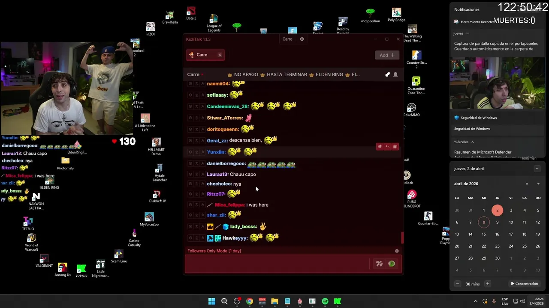549x308 pixels.
Task: Reply to Yunxlin's message with arrow icon
Action: [x=387, y=147]
